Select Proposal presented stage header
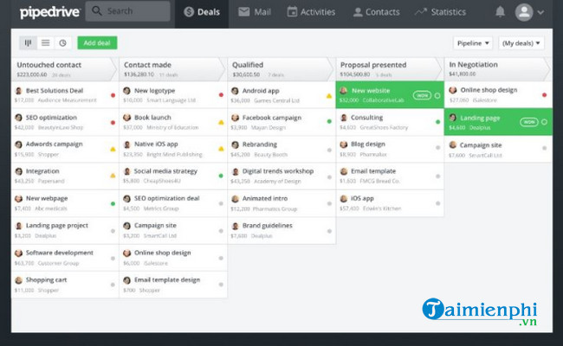 (389, 69)
